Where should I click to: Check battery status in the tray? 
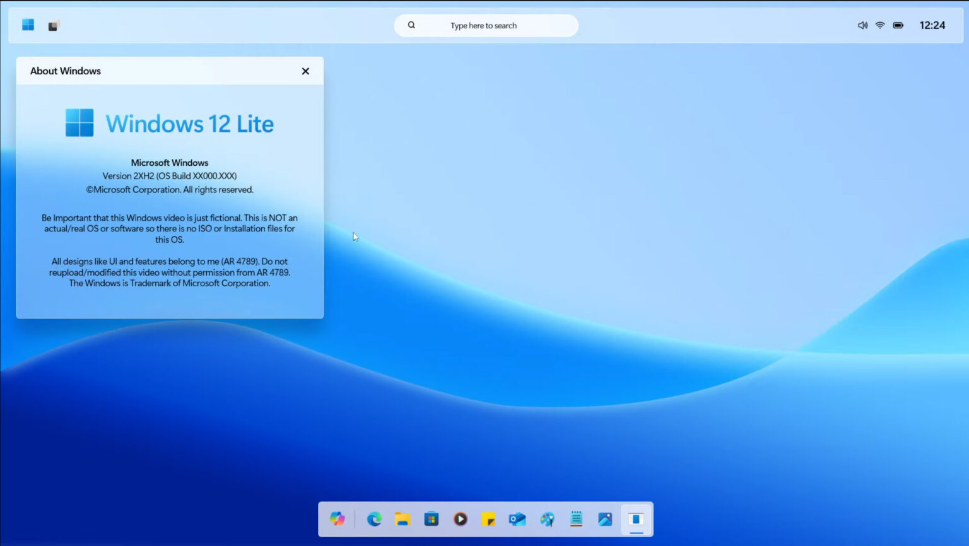[898, 25]
